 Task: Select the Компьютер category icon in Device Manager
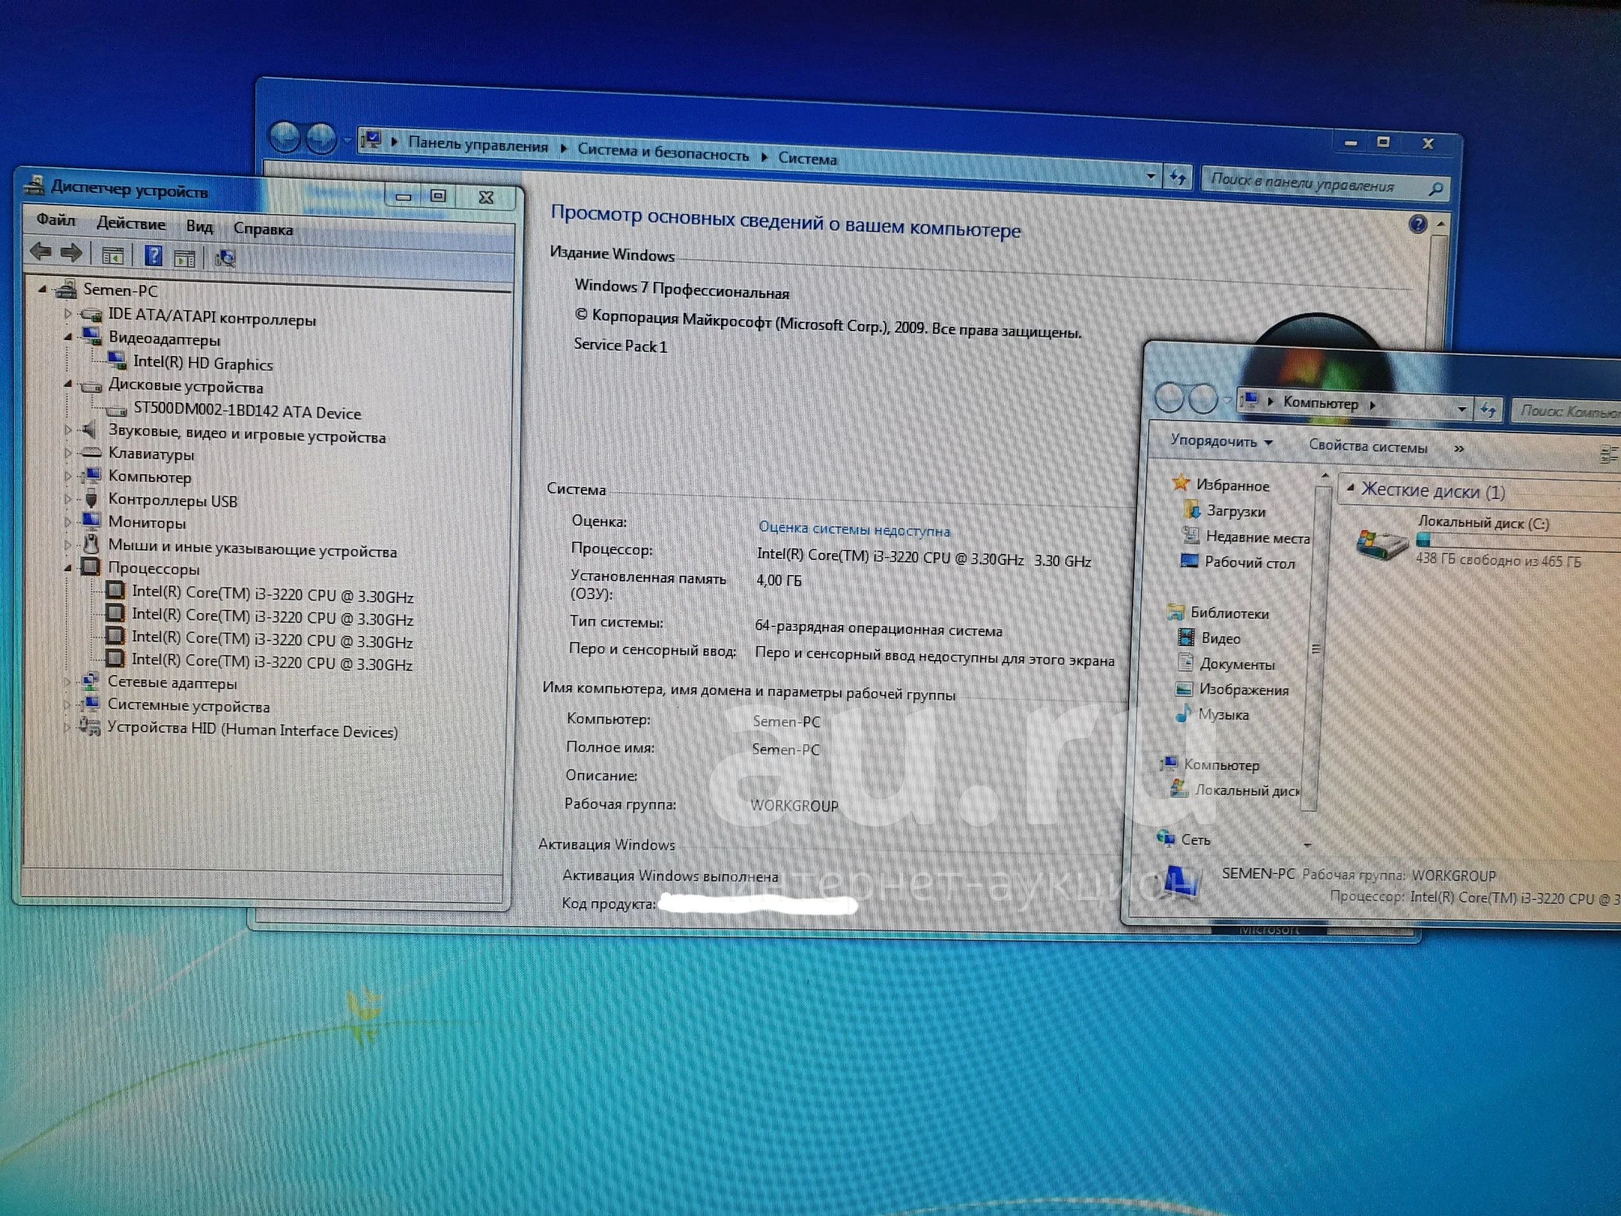tap(91, 476)
